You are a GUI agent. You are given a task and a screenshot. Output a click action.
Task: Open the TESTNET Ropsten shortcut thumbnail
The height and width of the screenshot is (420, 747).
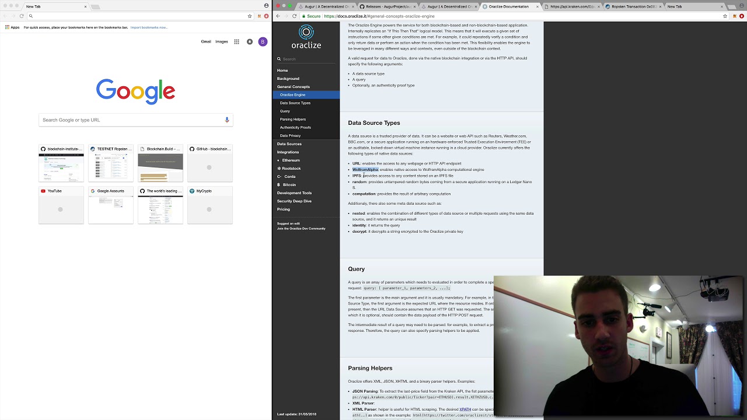point(111,163)
